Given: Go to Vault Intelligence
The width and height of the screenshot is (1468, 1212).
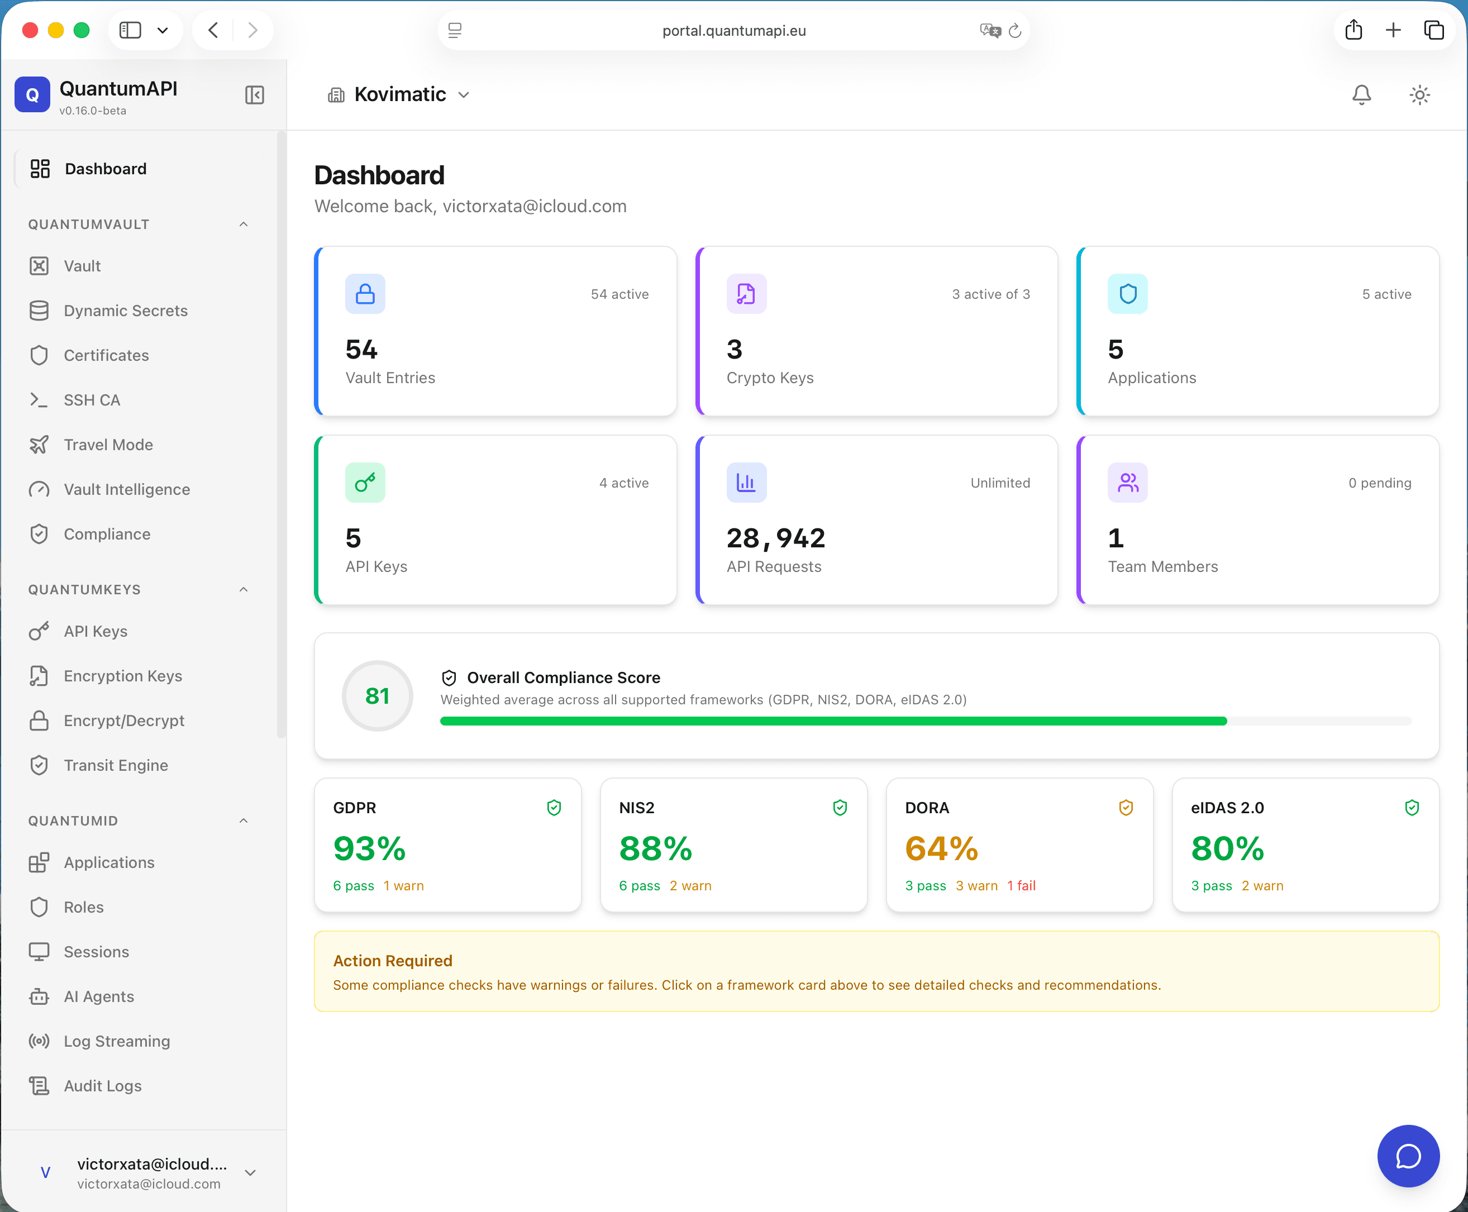Looking at the screenshot, I should coord(126,489).
